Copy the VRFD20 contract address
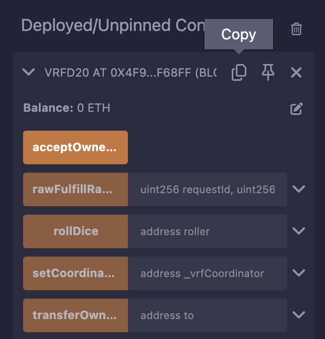325x339 pixels. [239, 73]
